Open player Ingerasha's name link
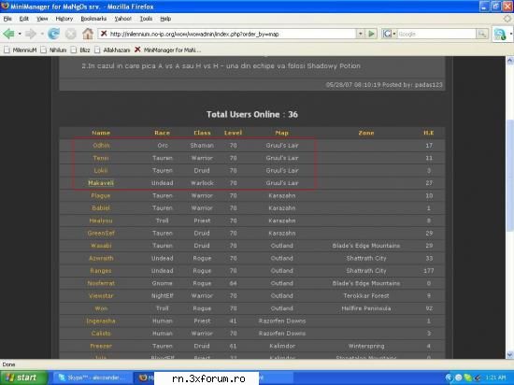The height and width of the screenshot is (385, 514). coord(101,321)
